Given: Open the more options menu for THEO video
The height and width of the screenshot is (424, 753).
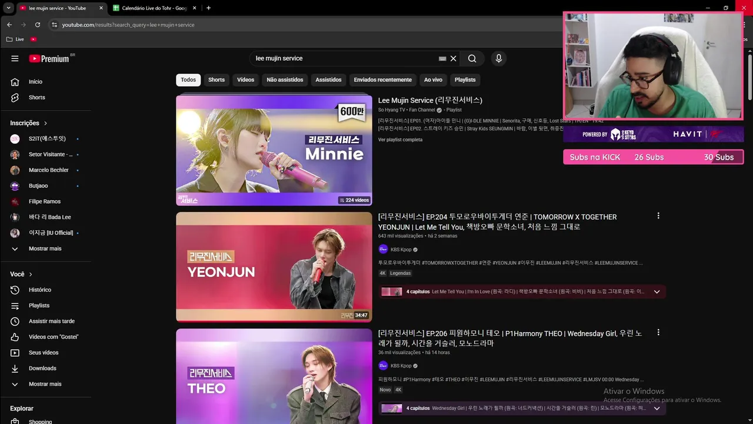Looking at the screenshot, I should click(658, 333).
